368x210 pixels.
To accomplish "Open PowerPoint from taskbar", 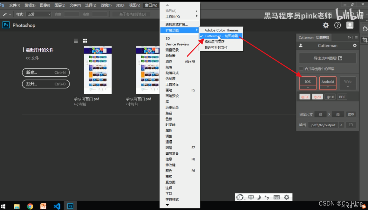I will [44, 206].
